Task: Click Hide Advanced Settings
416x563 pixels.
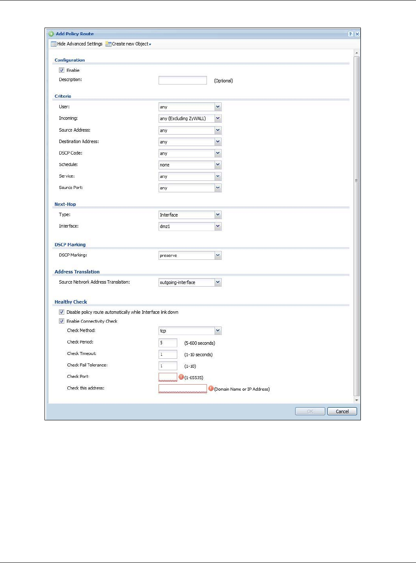Action: (x=77, y=44)
